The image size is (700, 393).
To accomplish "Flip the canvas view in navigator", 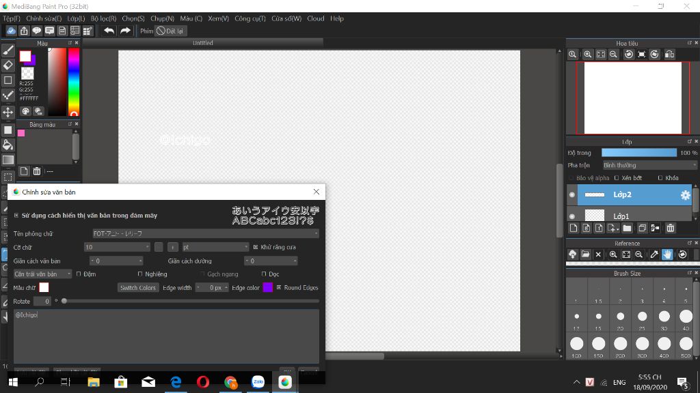I will point(669,55).
